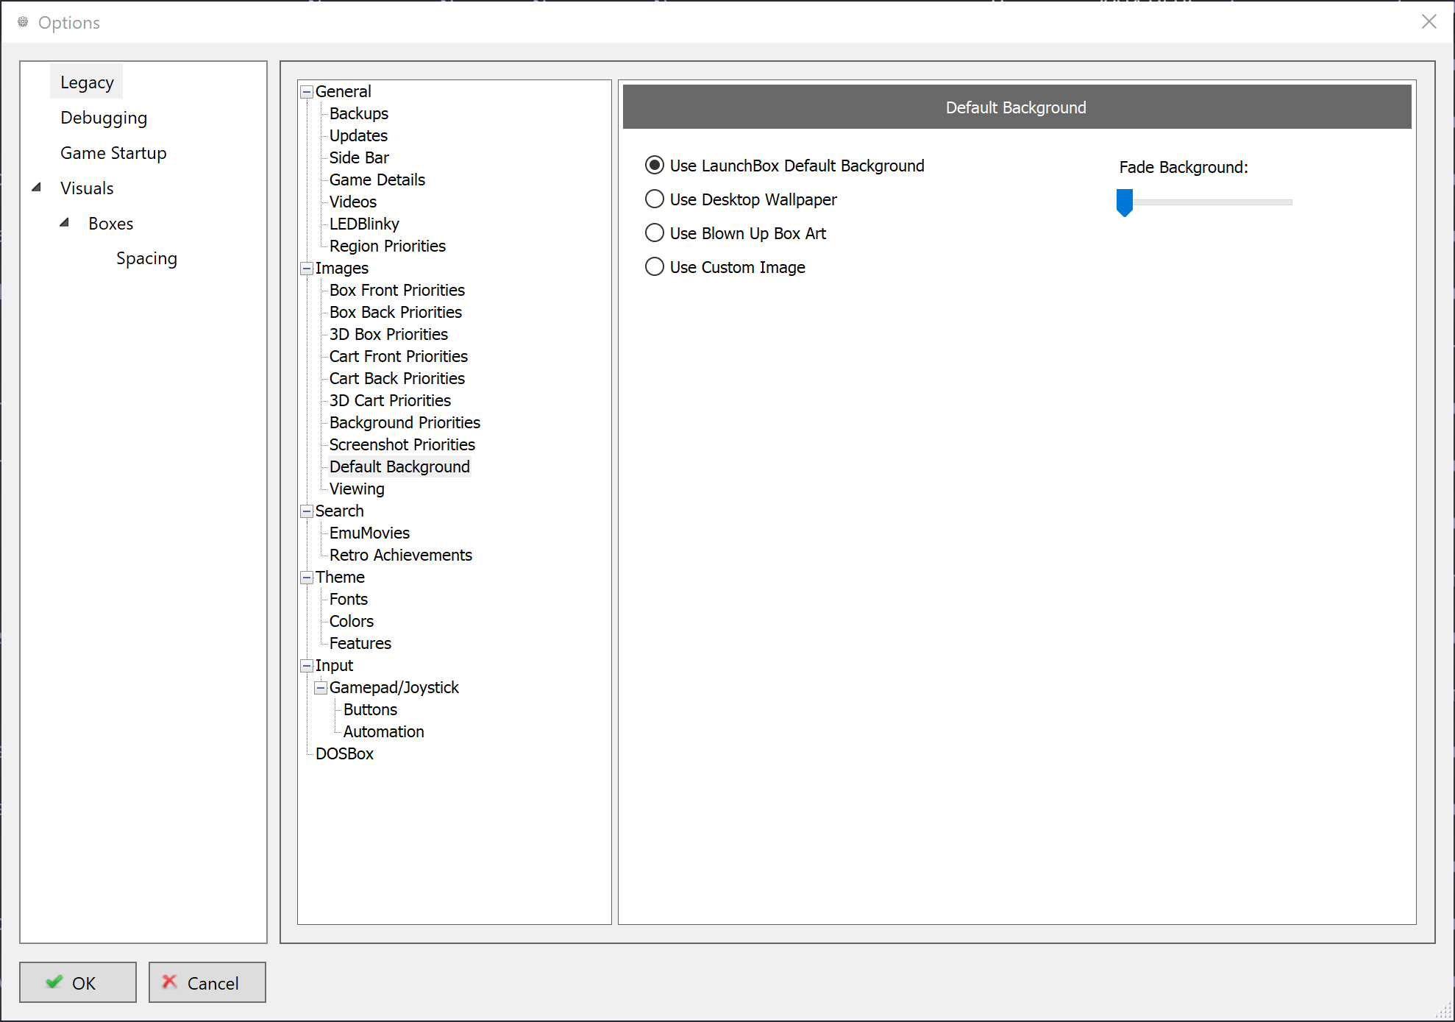Open the Visuals options page
Viewport: 1455px width, 1022px height.
pos(87,188)
